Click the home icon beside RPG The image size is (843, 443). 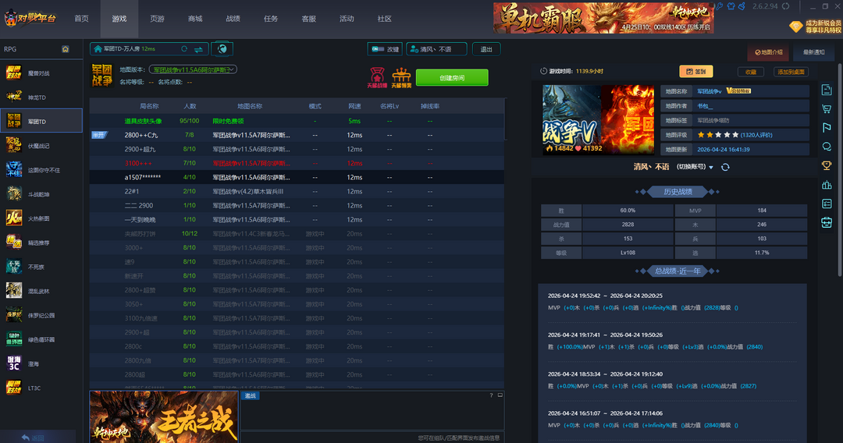[x=66, y=49]
